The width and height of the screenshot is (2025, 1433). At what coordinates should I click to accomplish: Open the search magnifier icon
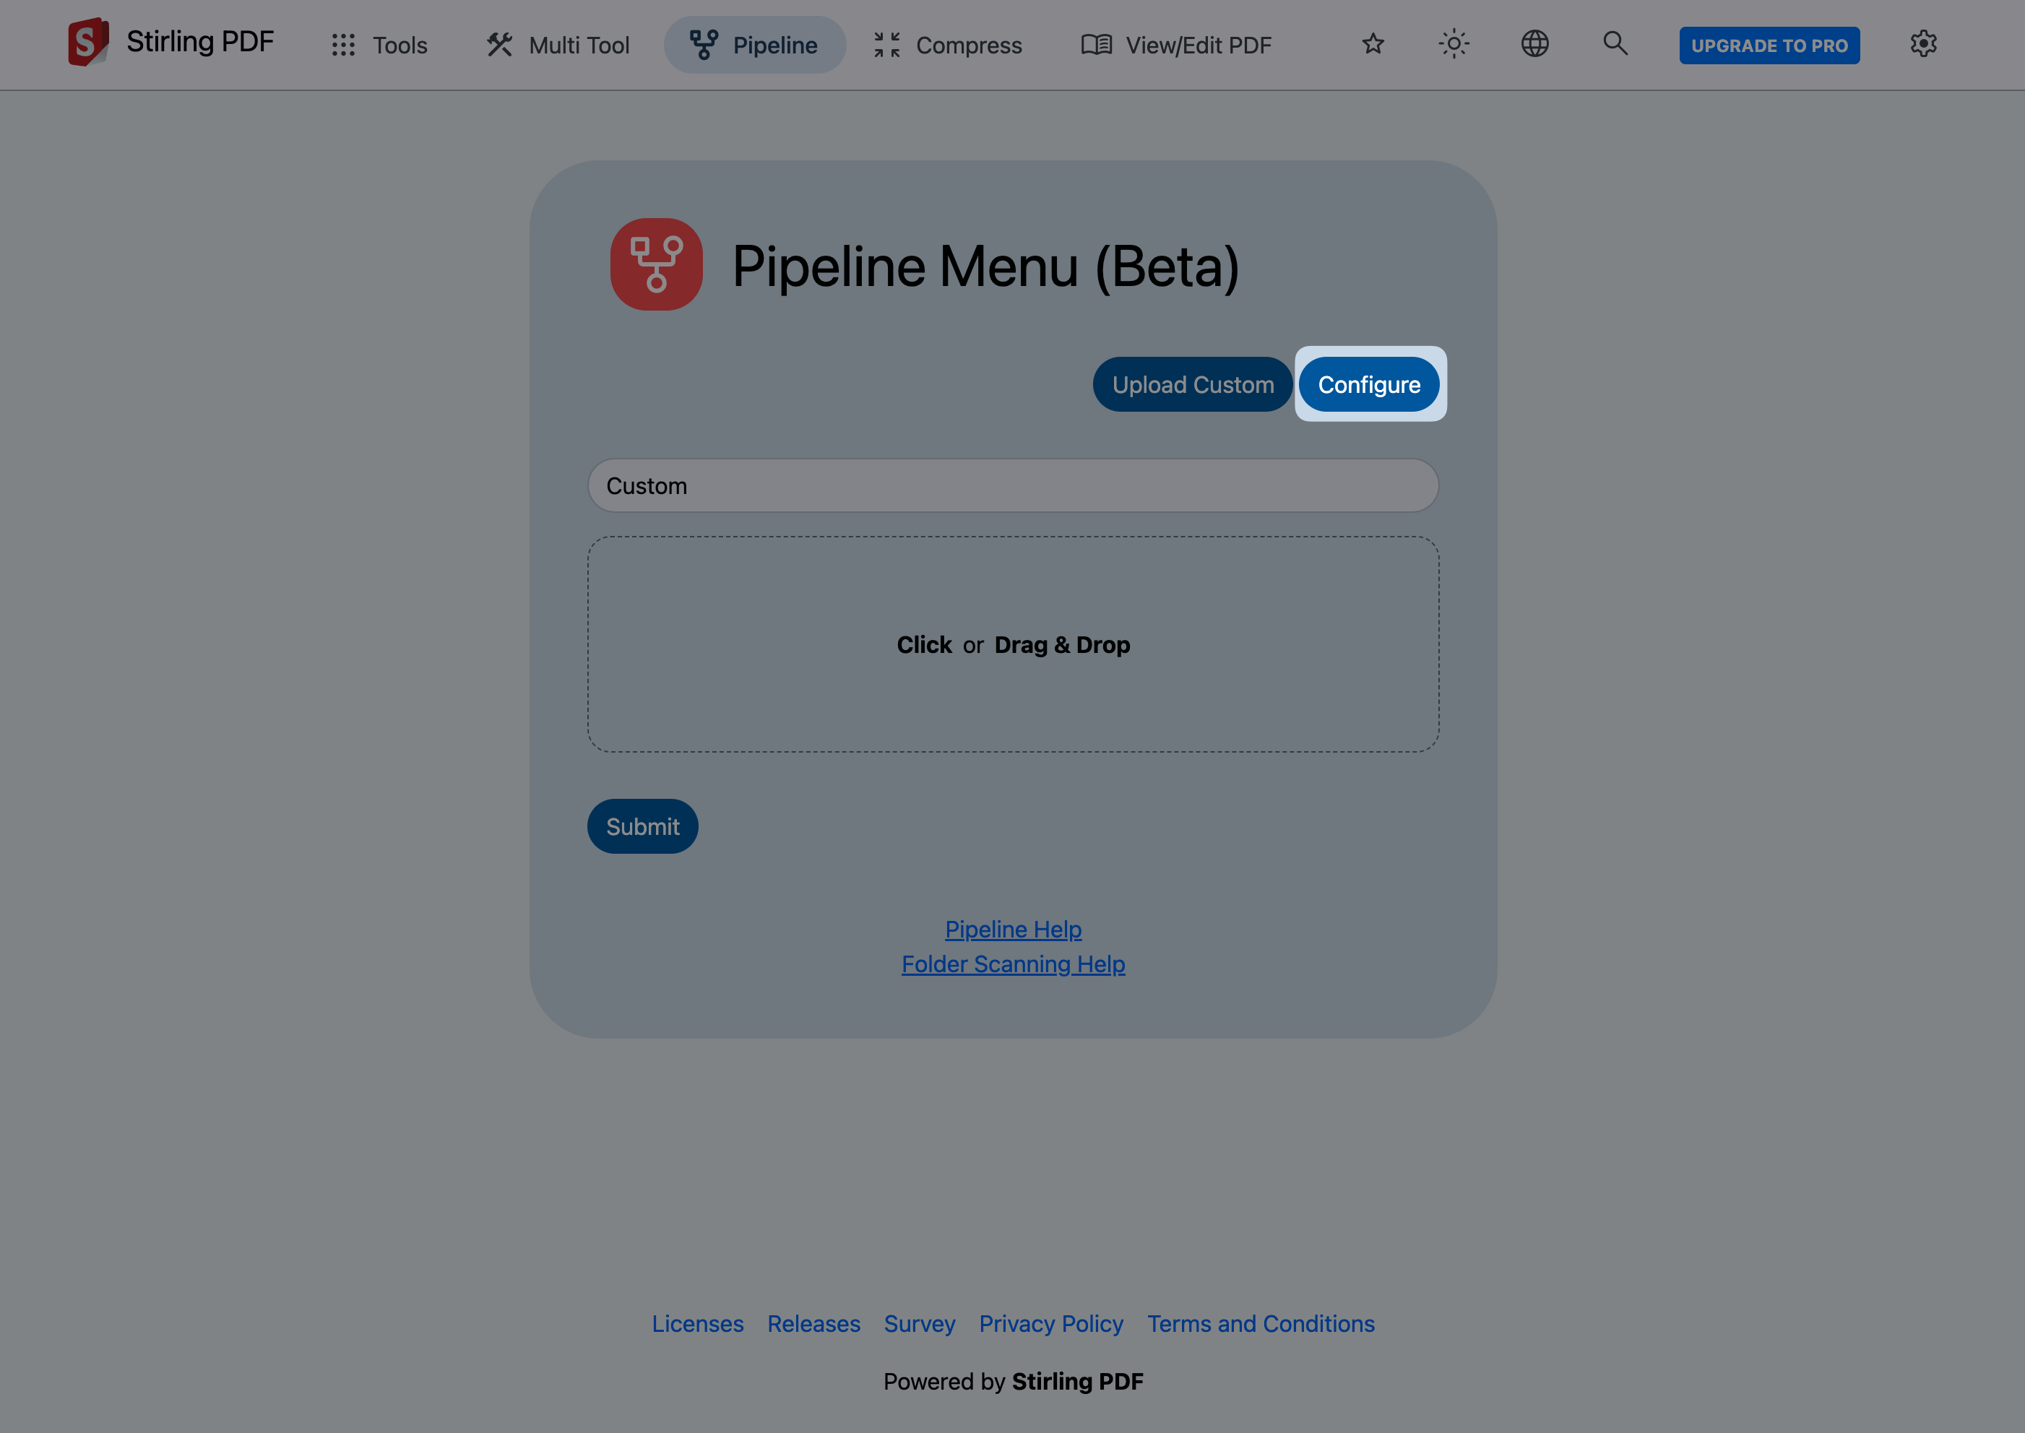point(1615,43)
